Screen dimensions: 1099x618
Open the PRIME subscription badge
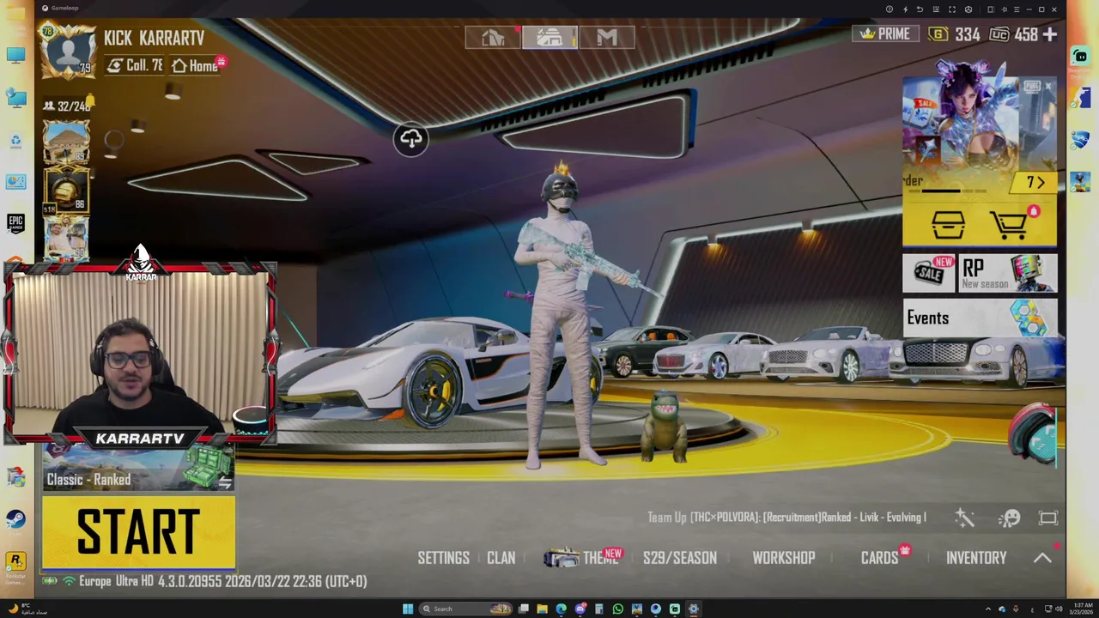tap(885, 33)
